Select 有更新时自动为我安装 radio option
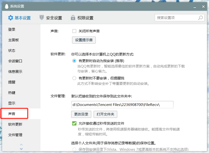 (74, 61)
